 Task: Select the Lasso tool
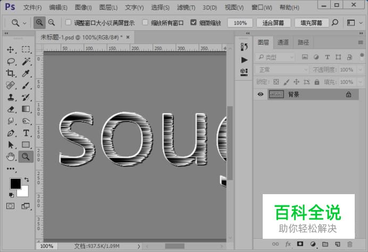[x=11, y=62]
